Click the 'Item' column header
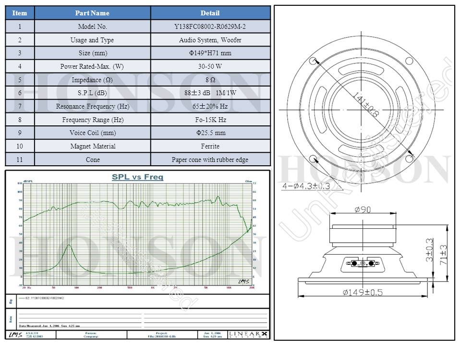Screen dimensions: 461x346 click(x=20, y=13)
